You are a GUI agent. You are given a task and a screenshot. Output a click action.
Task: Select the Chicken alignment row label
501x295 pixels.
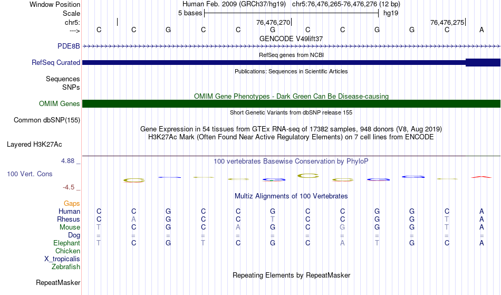pyautogui.click(x=68, y=251)
